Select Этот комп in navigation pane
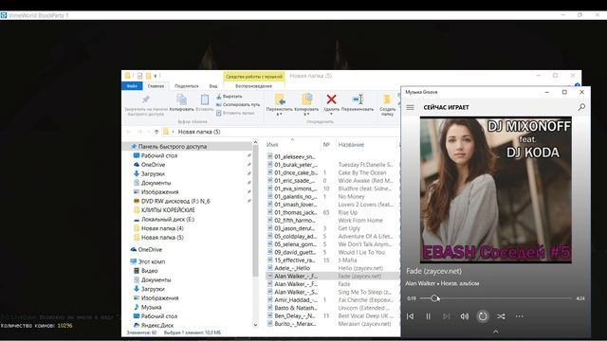Screen dimensions: 607x341 tap(152, 261)
